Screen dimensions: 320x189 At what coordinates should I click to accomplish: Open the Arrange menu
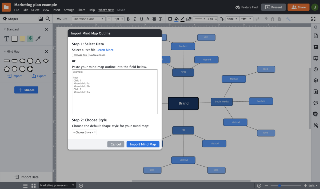pyautogui.click(x=69, y=10)
